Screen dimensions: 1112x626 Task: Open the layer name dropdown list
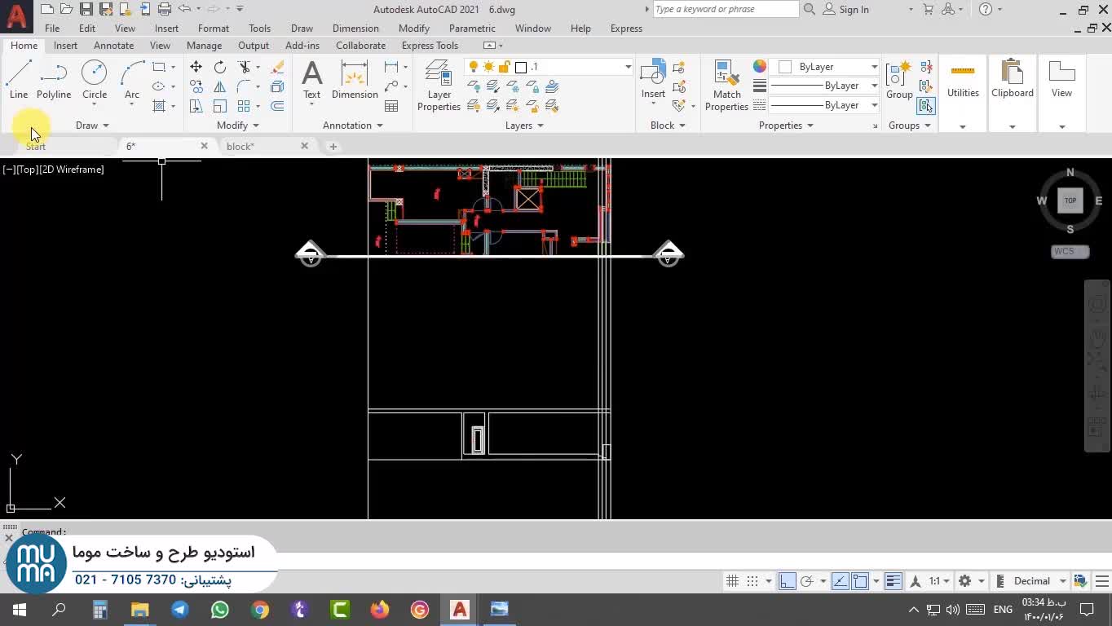pyautogui.click(x=628, y=67)
